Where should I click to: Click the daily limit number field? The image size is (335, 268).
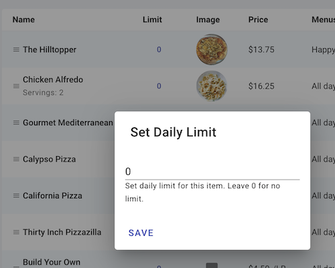212,172
